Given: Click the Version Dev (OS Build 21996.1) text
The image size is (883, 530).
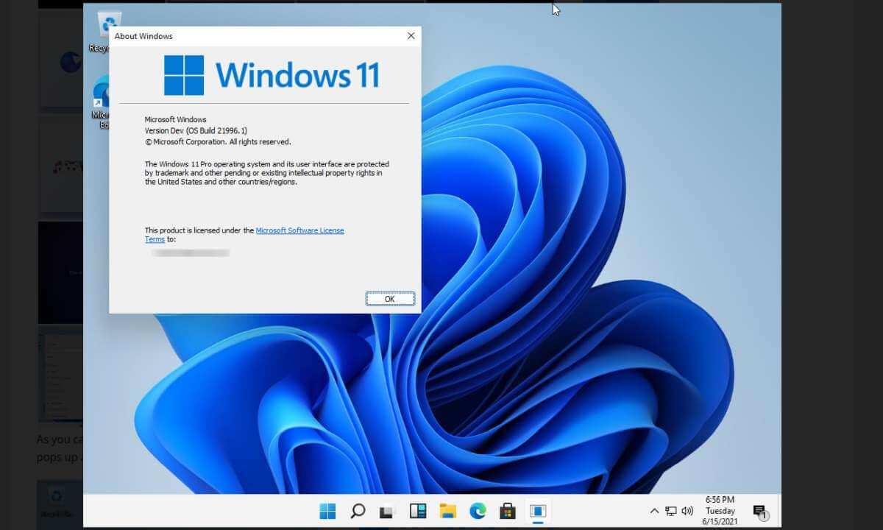Looking at the screenshot, I should tap(196, 130).
